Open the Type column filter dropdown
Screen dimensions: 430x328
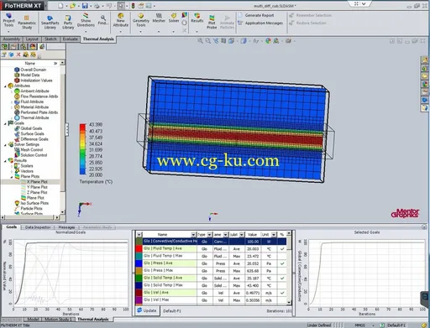(x=209, y=235)
